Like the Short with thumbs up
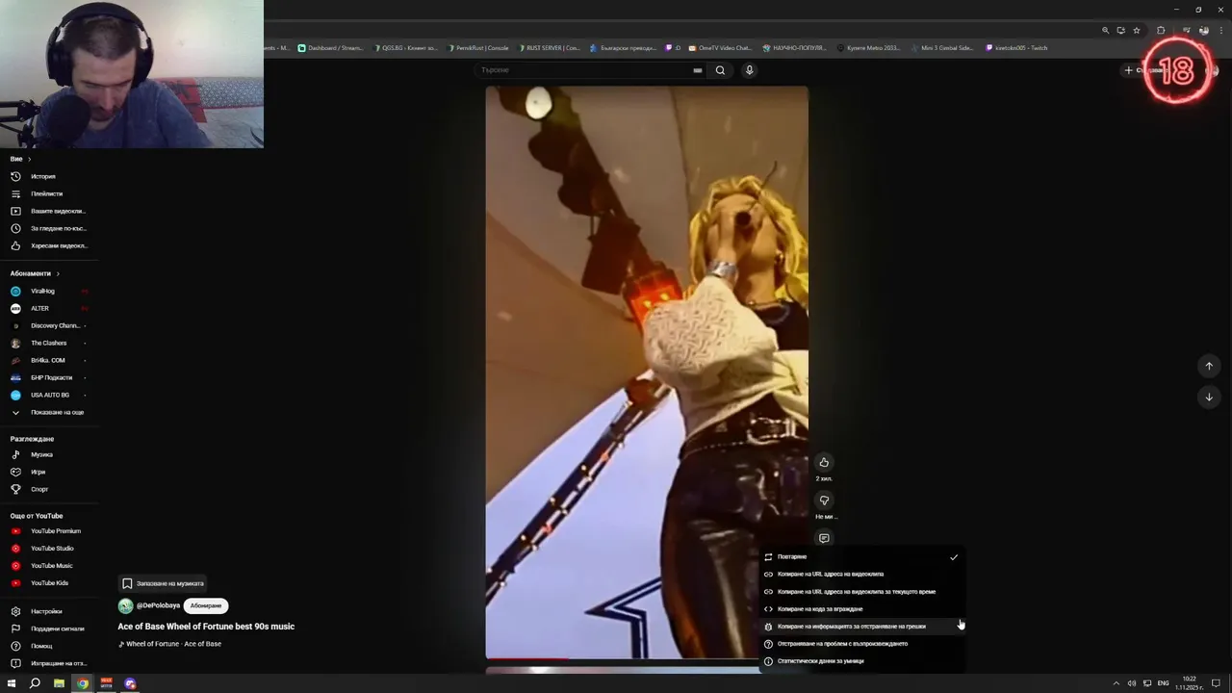 coord(824,462)
